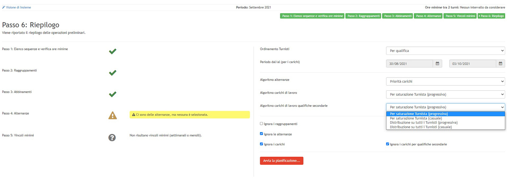Click the green checkmark for Passo 3 Abbinamenti
Viewport: 507px width, 183px height.
coord(113,94)
